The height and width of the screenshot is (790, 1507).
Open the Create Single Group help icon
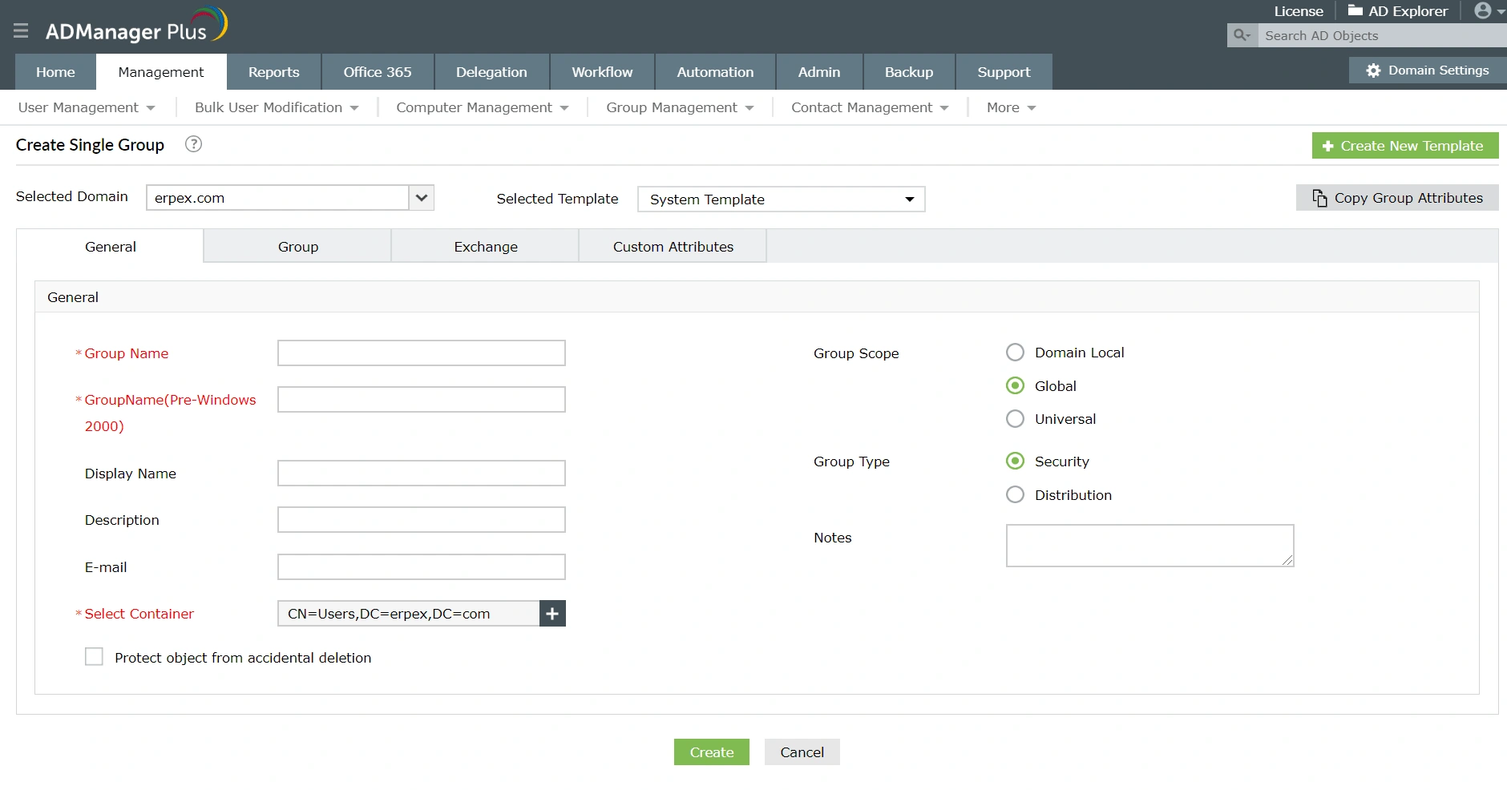point(193,144)
